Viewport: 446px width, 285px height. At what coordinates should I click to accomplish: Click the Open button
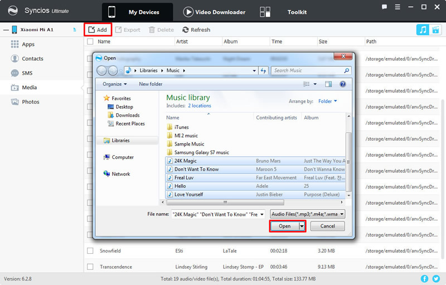point(285,226)
